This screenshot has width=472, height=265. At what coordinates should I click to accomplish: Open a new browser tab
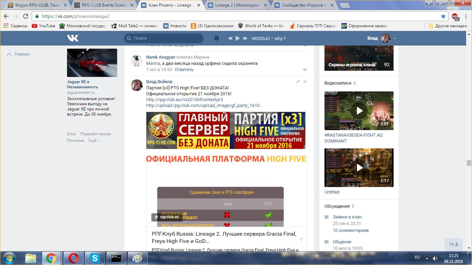pos(344,5)
